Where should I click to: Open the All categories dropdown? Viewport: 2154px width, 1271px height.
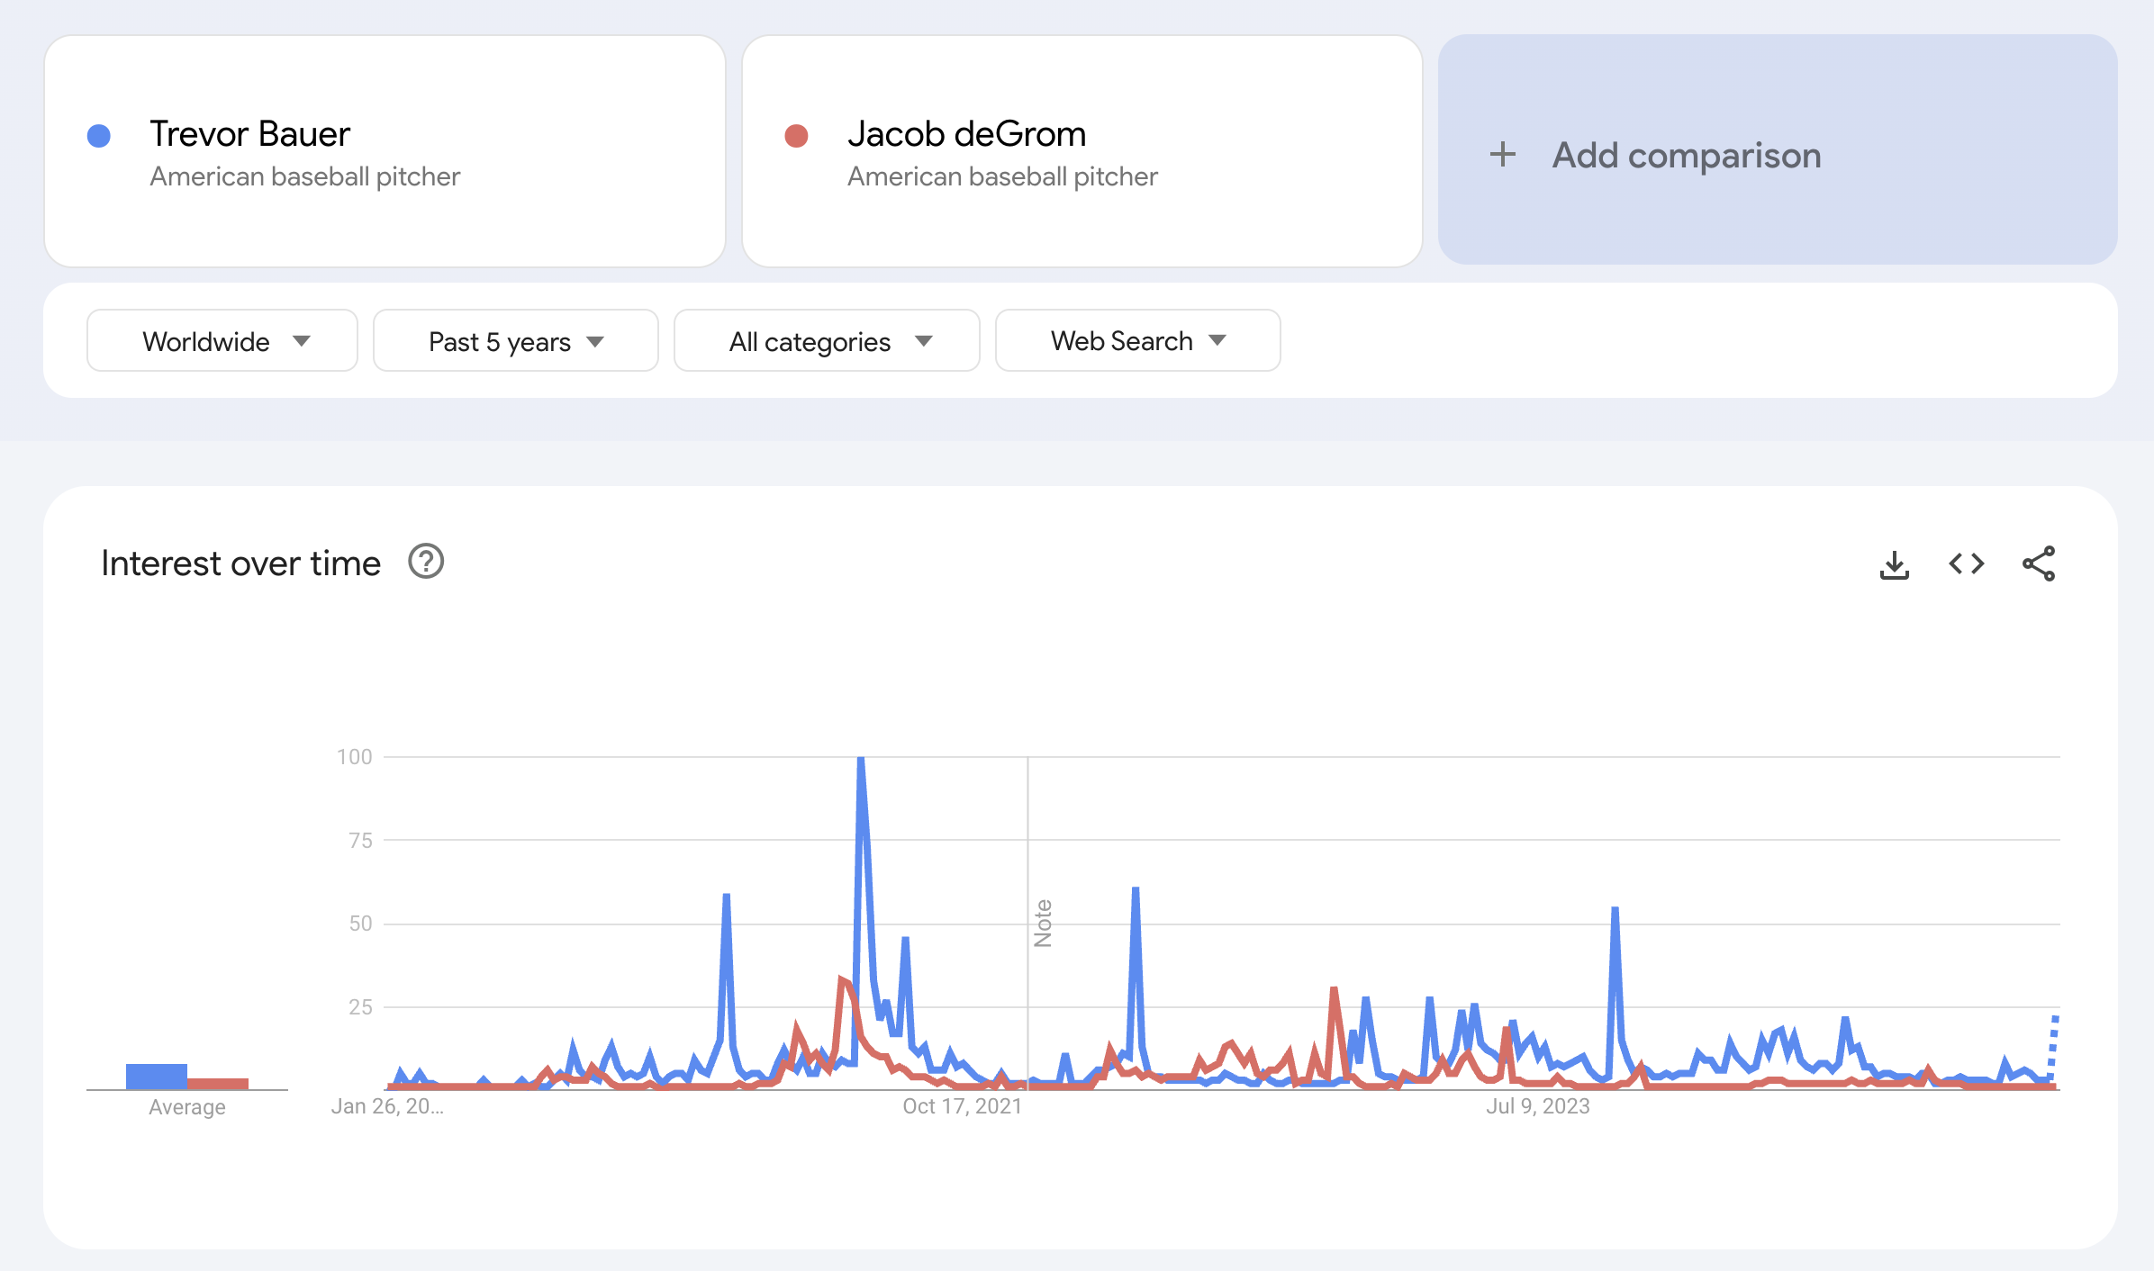pyautogui.click(x=827, y=341)
